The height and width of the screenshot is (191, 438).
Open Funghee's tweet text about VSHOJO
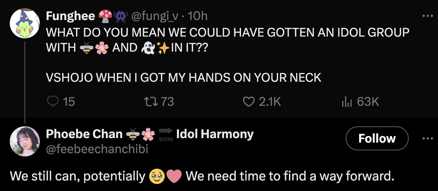coord(183,77)
